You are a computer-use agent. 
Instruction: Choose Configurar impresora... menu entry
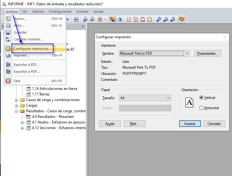tap(35, 49)
